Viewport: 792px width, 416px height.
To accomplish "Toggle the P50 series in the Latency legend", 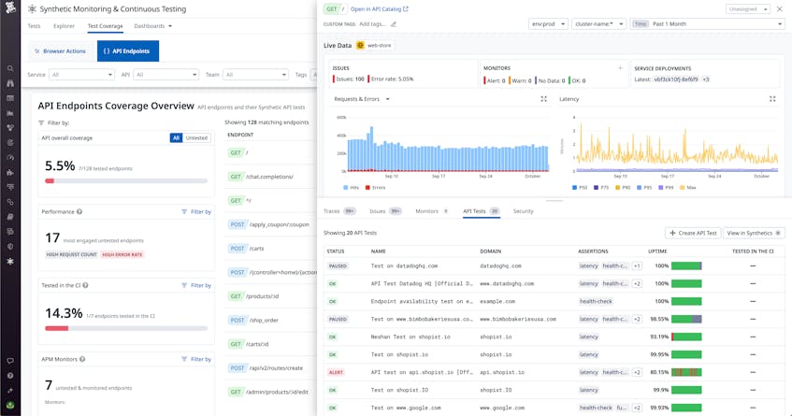I will pos(580,187).
